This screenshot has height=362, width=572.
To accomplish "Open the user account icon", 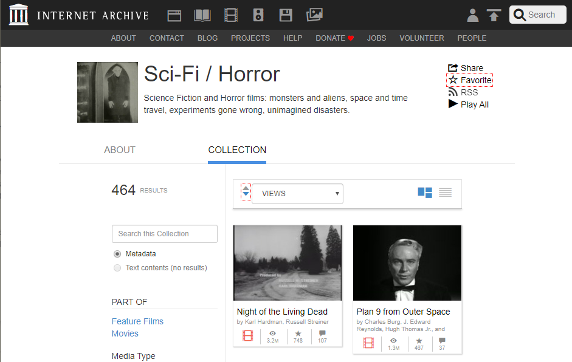I will (x=473, y=15).
